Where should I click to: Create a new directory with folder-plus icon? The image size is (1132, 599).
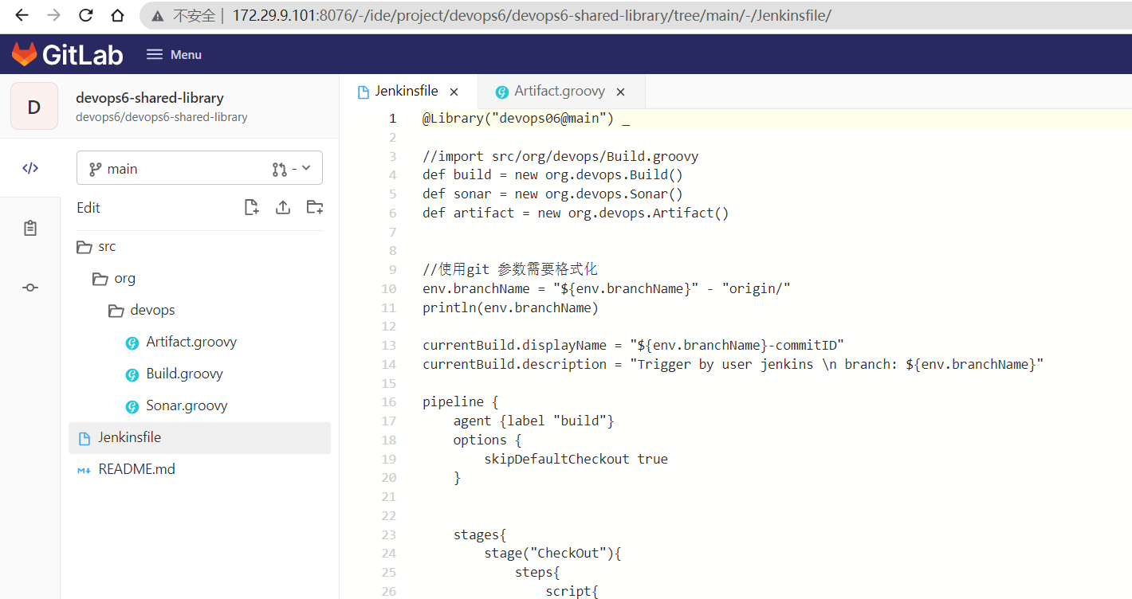coord(315,207)
